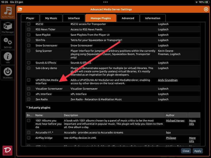
Task: Tick the AirPlay bridge plugin checkbox
Action: pos(29,138)
